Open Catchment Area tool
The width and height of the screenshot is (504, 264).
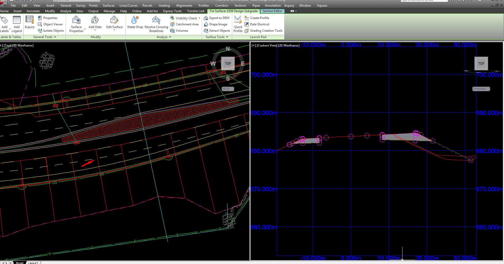pos(184,24)
